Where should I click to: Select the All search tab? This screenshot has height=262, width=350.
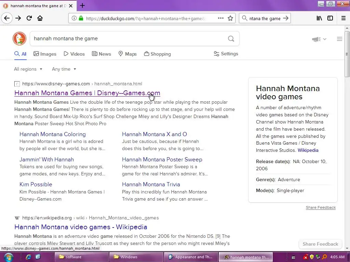click(20, 54)
